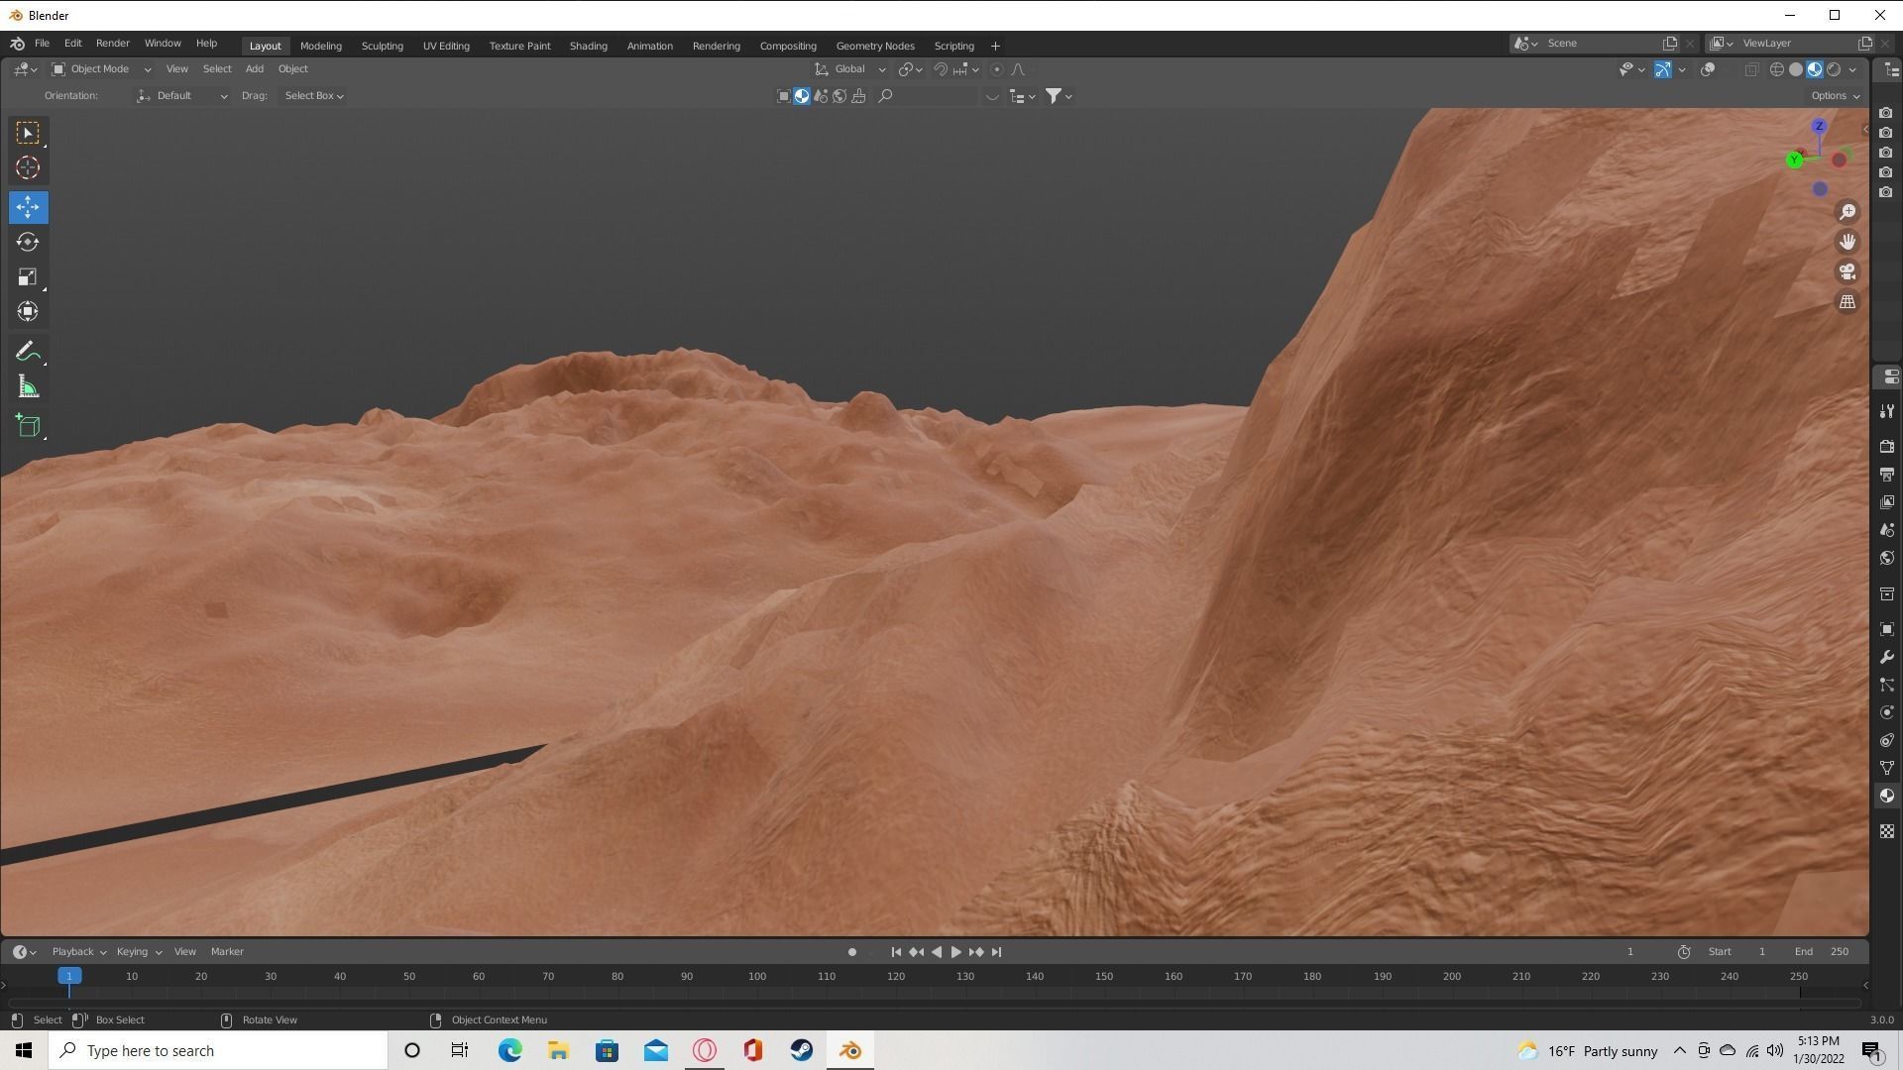Open the Keying dropdown in timeline
The width and height of the screenshot is (1903, 1070).
click(x=138, y=952)
